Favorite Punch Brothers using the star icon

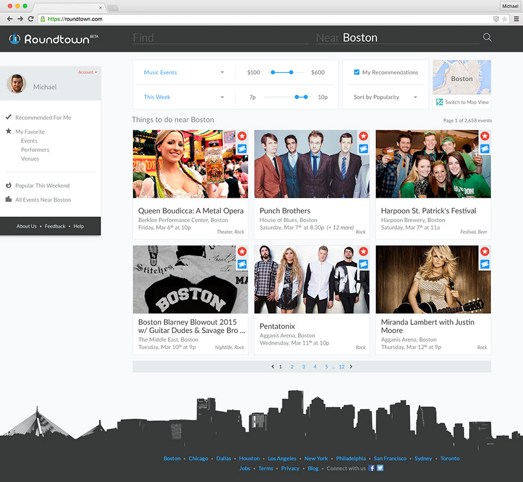tap(364, 136)
